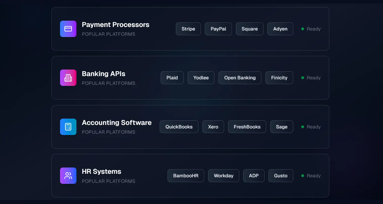Click Ready status text in Banking APIs row
Image resolution: width=383 pixels, height=204 pixels.
coord(314,78)
